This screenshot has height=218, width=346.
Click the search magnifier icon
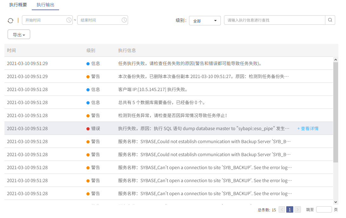330,20
